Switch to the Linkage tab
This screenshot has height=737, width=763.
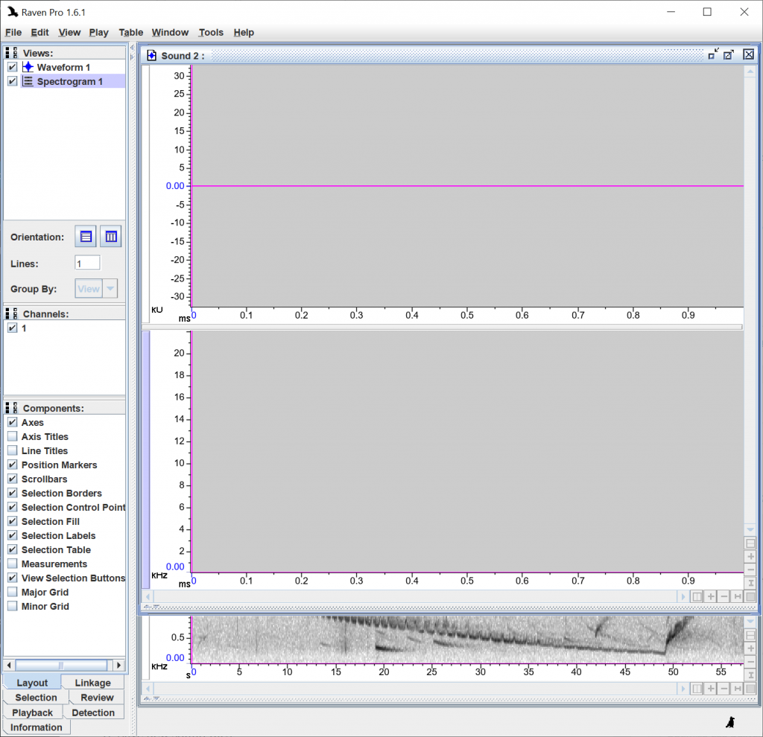[92, 682]
